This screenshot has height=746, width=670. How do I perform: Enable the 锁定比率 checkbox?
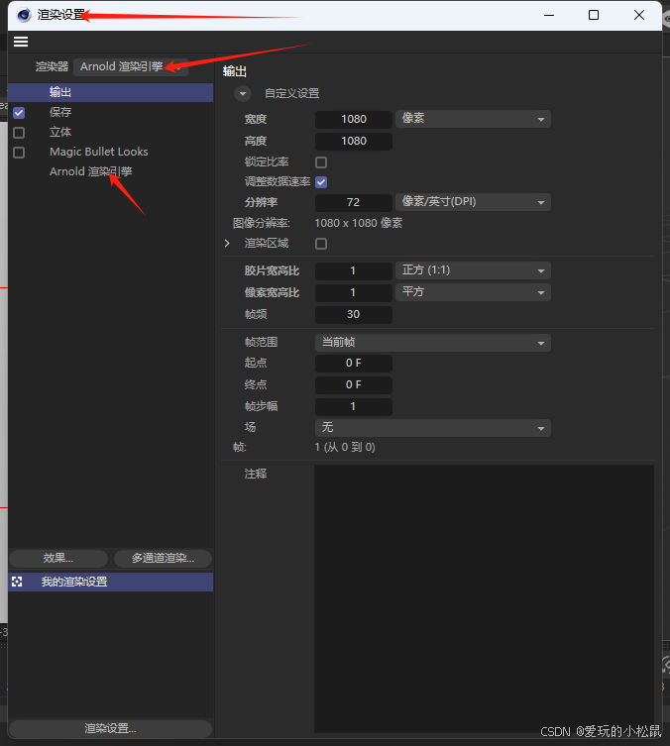[x=321, y=162]
